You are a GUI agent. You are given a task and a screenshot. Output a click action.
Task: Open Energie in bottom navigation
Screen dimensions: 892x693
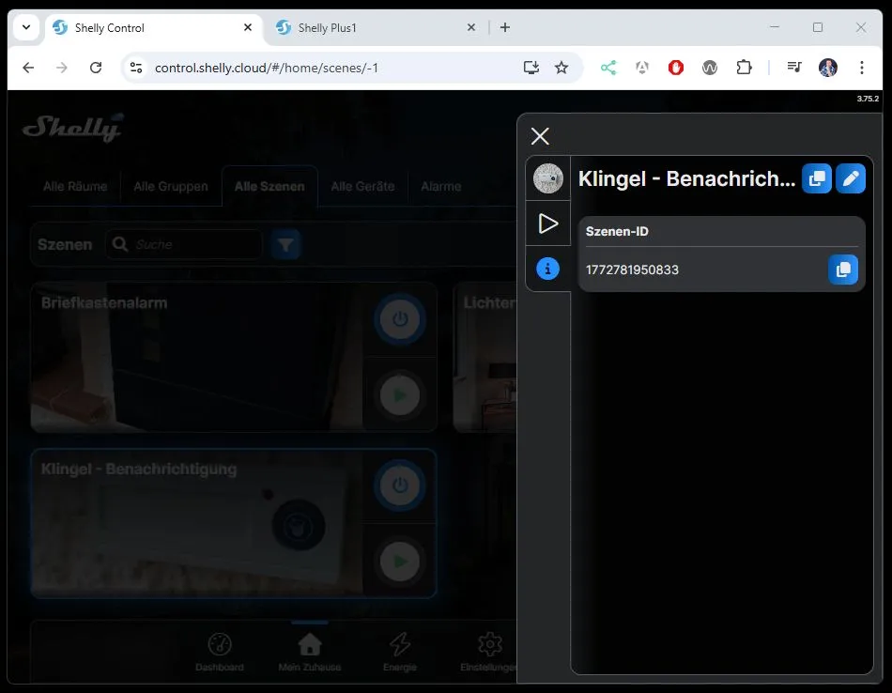pyautogui.click(x=400, y=651)
